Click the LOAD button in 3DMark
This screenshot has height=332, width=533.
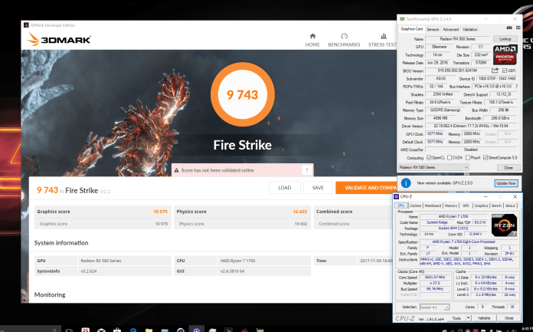point(285,188)
